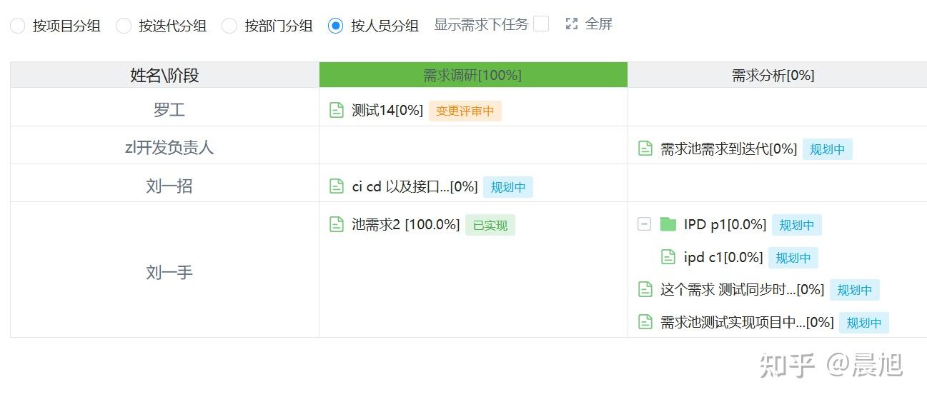Click the 需求调研[100%] stage header
The height and width of the screenshot is (402, 927).
[x=472, y=75]
